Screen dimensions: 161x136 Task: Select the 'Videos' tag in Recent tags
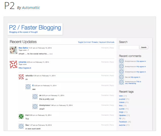pos(122,102)
